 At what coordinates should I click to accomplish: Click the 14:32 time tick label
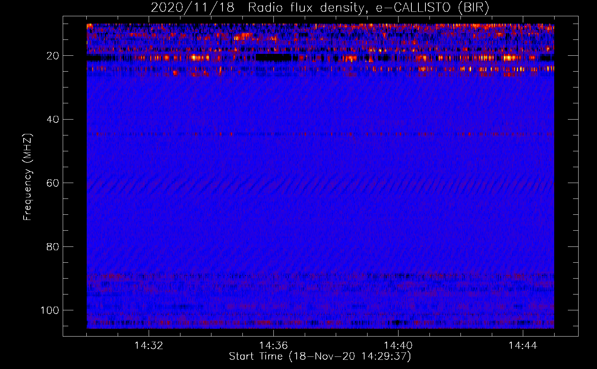pyautogui.click(x=149, y=346)
